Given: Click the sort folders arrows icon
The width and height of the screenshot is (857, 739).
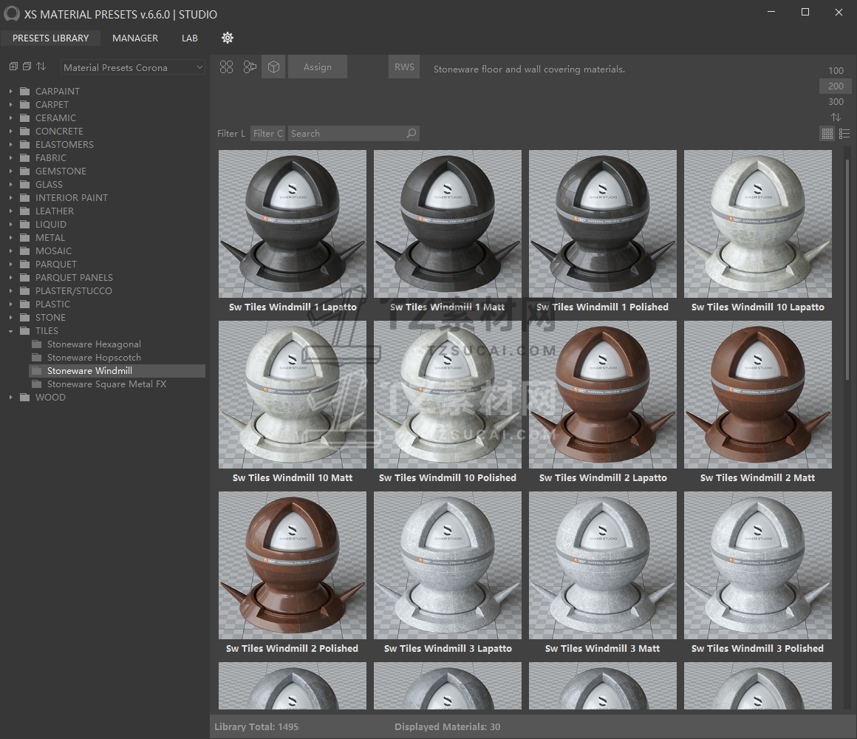Looking at the screenshot, I should (41, 67).
